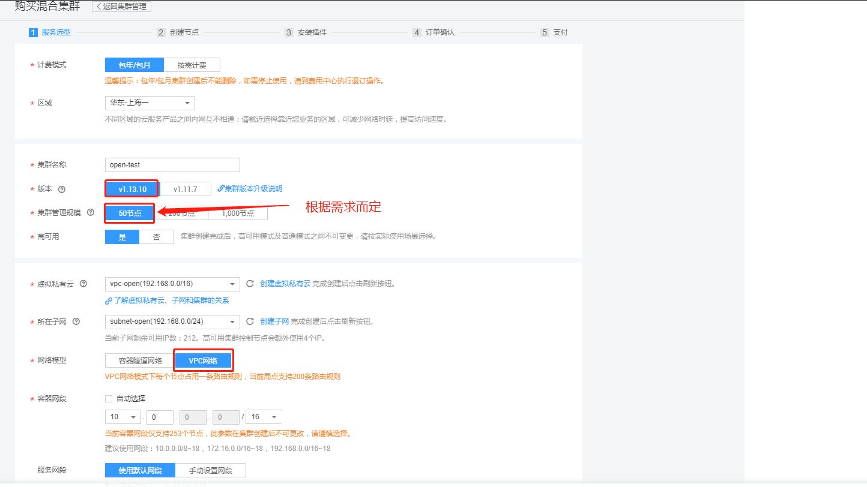Click 返回集群管理 button
The height and width of the screenshot is (487, 867).
tap(121, 7)
